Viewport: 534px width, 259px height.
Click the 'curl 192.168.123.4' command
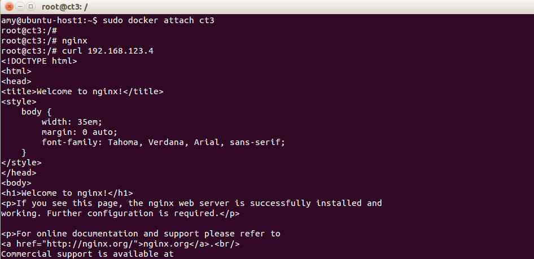coord(108,51)
